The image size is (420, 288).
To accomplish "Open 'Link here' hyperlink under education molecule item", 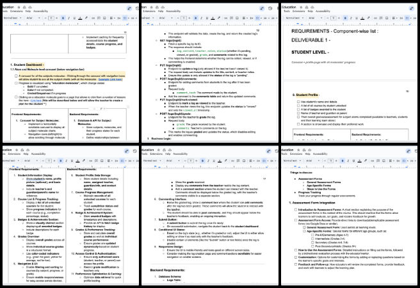I will tap(36, 100).
